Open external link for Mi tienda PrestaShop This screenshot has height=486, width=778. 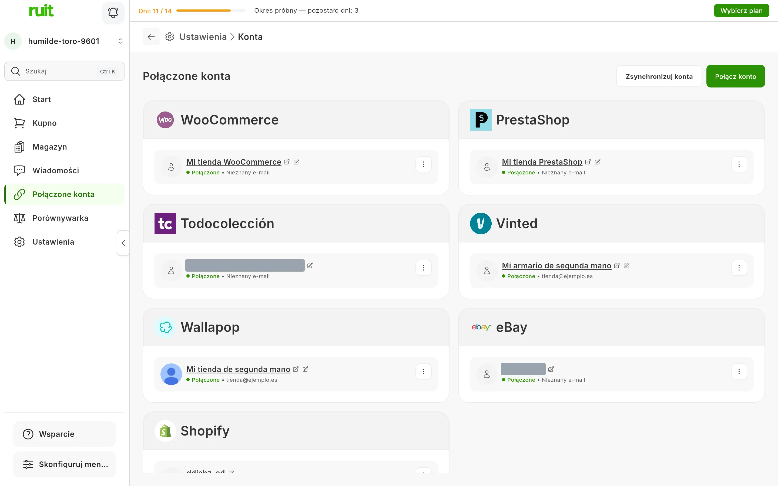tap(588, 162)
